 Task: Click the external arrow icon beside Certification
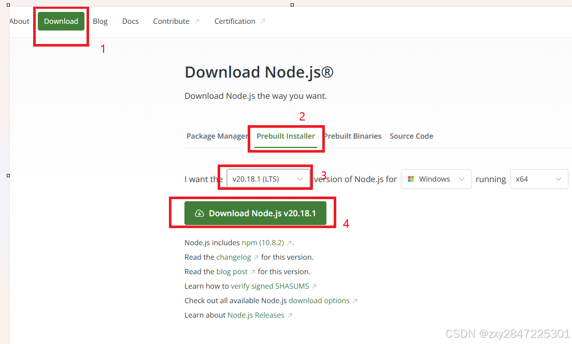[x=263, y=21]
